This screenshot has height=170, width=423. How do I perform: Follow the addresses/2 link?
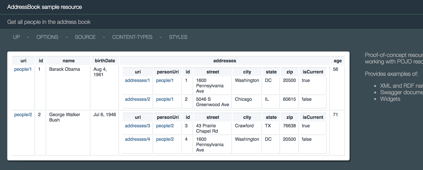click(137, 99)
